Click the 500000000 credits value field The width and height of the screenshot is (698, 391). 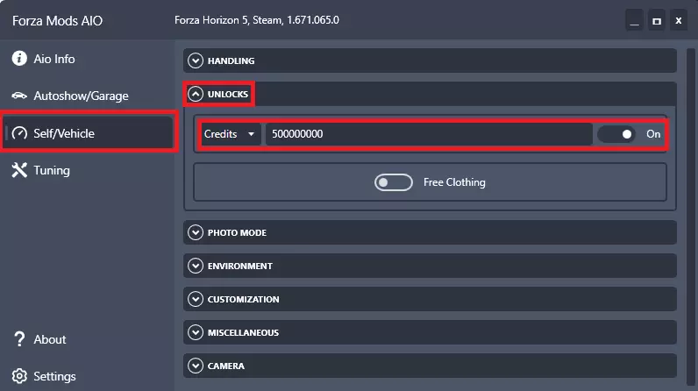coord(429,134)
